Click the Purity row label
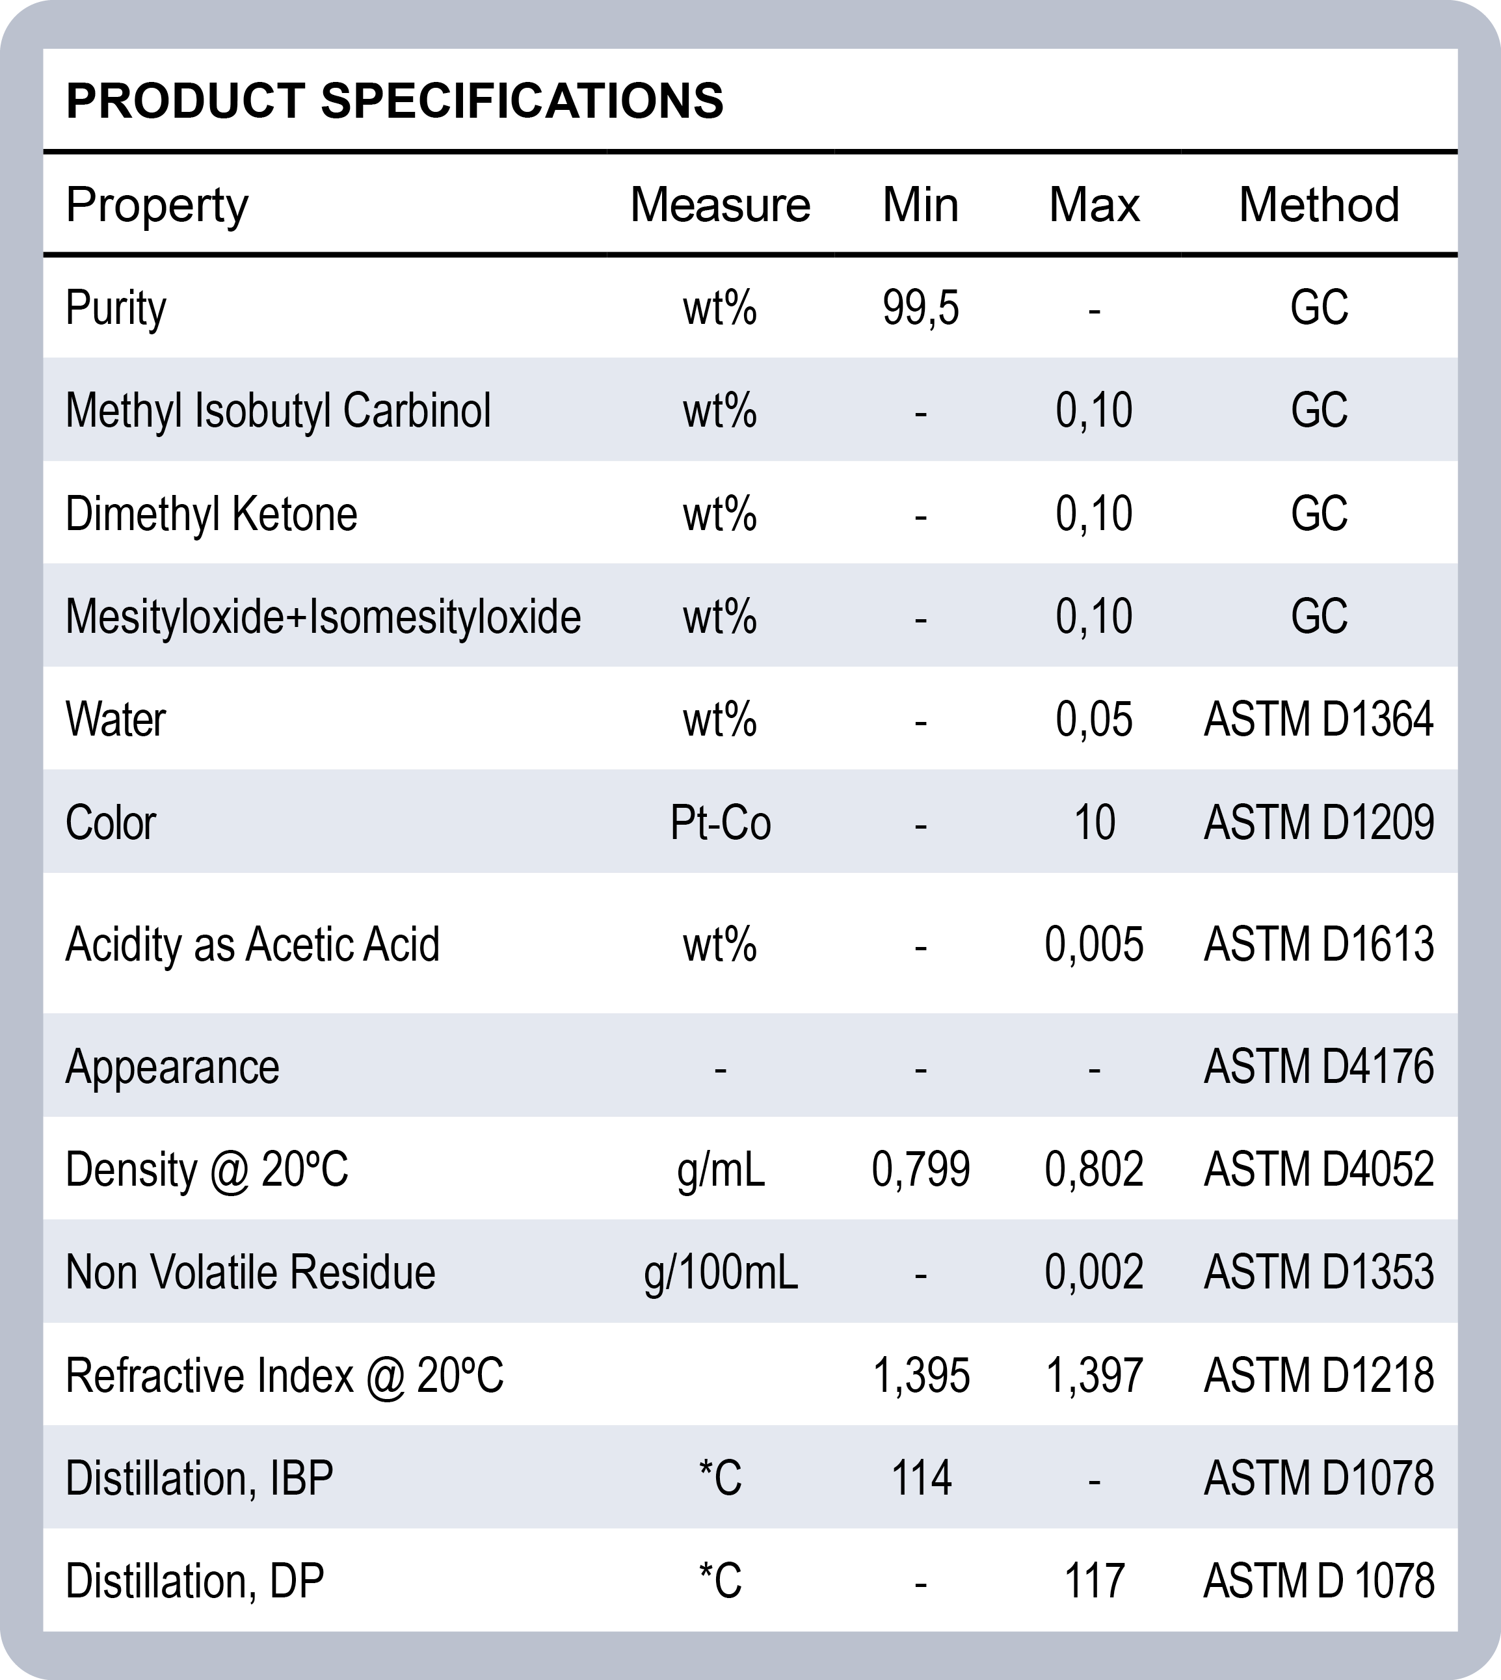1501x1680 pixels. [116, 308]
